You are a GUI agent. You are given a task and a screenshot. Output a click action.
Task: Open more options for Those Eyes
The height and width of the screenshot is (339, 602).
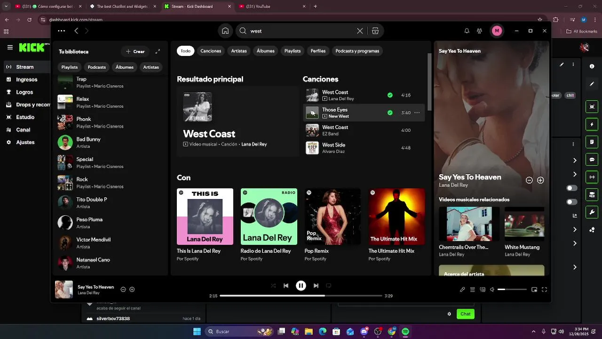click(x=417, y=113)
